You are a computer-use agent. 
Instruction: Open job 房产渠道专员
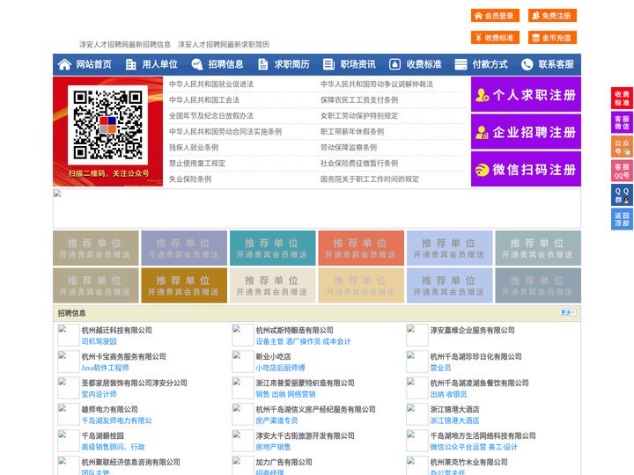(276, 420)
